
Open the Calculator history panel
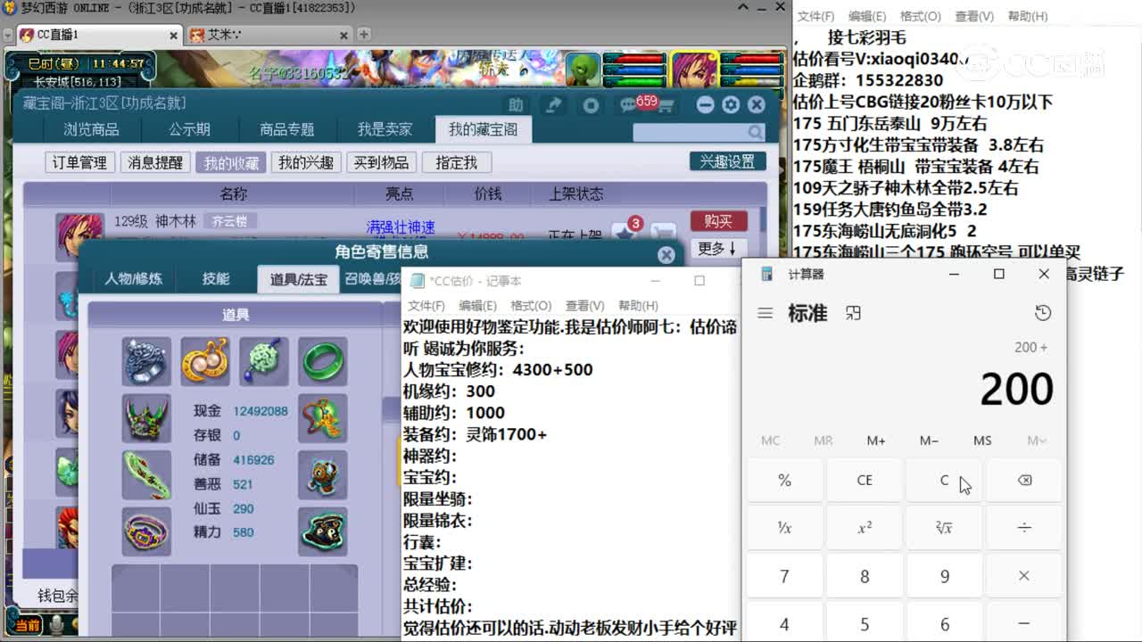click(x=1043, y=313)
